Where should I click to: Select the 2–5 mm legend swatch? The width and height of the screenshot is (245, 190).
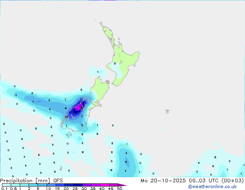33,185
